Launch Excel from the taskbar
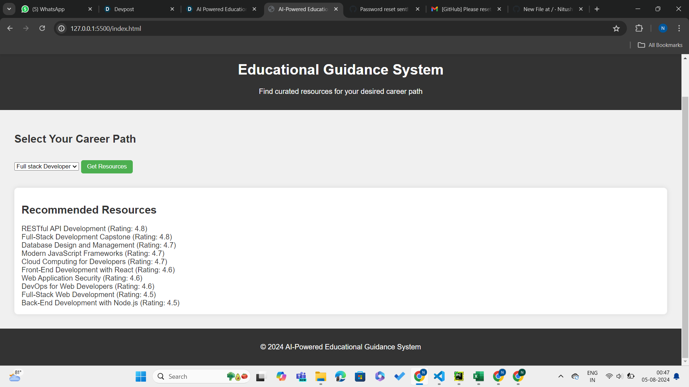 click(478, 376)
